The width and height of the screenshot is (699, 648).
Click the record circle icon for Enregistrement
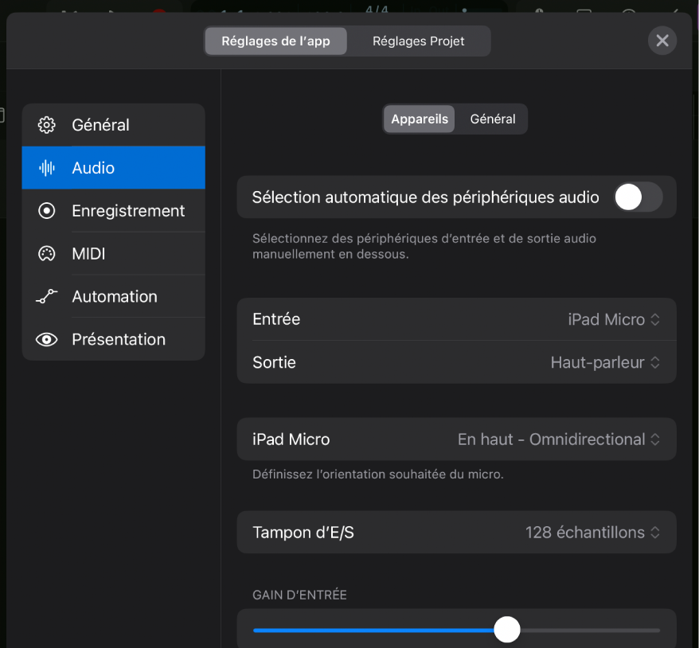tap(47, 211)
